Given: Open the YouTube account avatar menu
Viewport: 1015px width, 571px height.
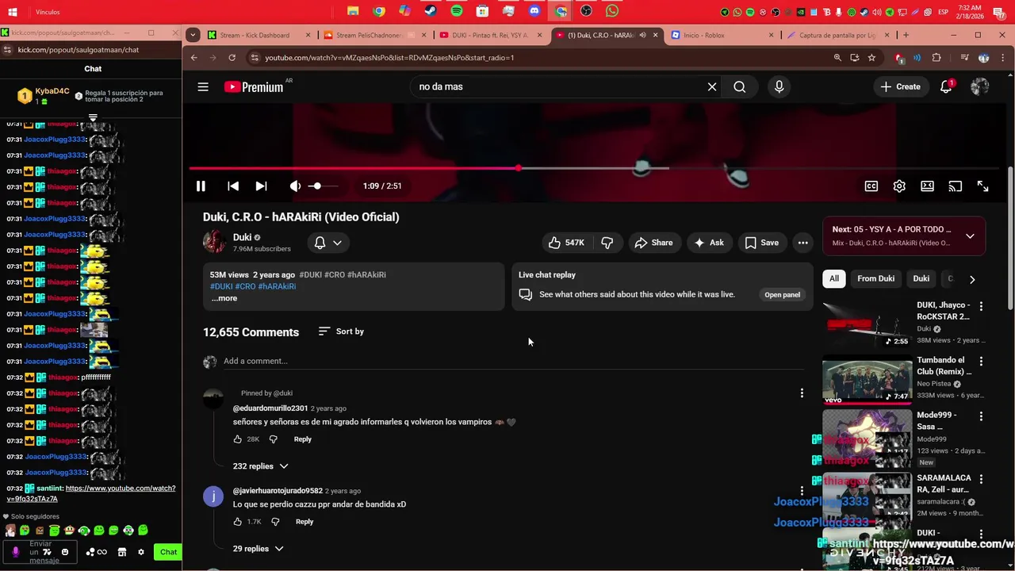Looking at the screenshot, I should click(x=980, y=87).
